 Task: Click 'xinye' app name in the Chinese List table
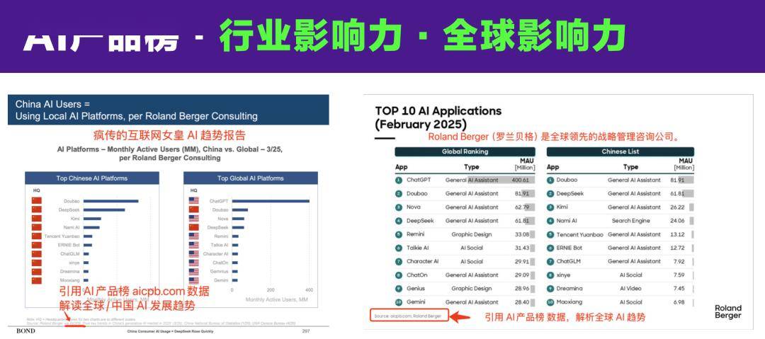(562, 275)
